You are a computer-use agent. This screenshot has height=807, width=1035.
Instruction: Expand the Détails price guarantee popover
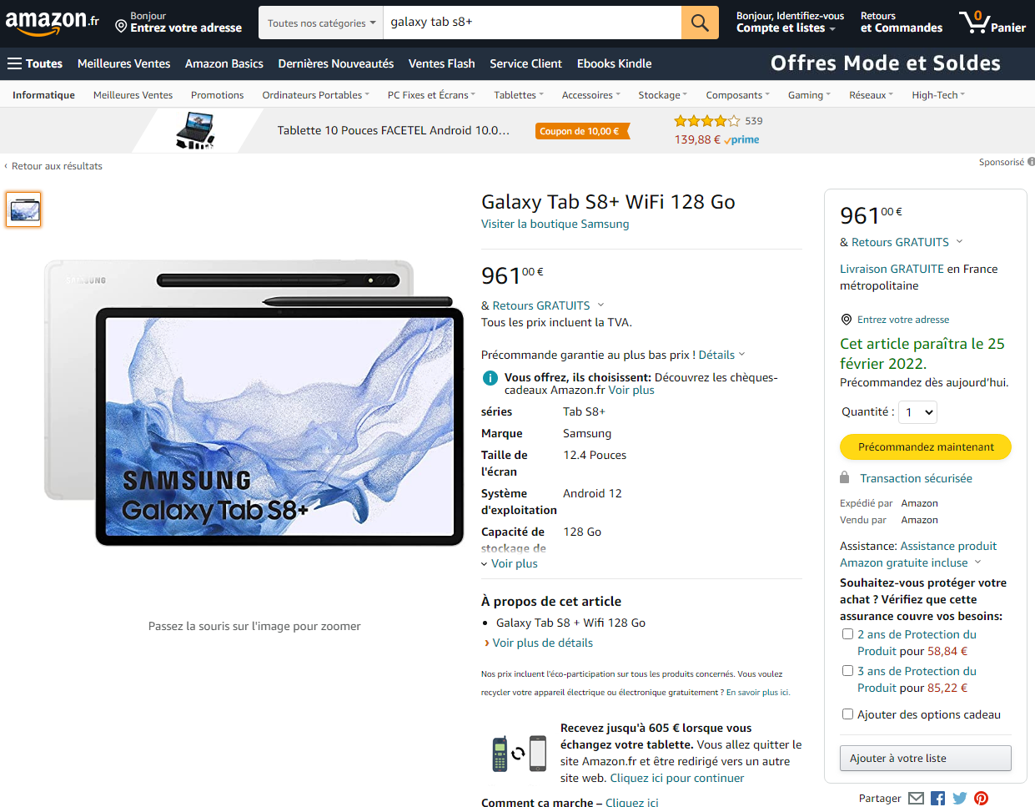(x=722, y=355)
